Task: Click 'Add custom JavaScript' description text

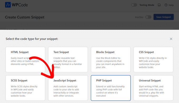Action: (65, 86)
